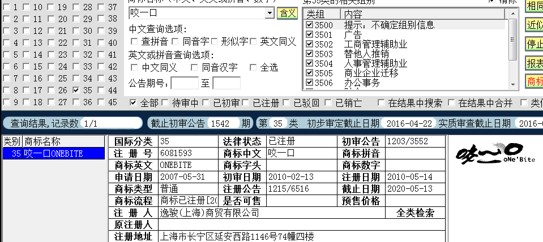Click 类组 column header
This screenshot has height=242, width=543.
tap(322, 14)
